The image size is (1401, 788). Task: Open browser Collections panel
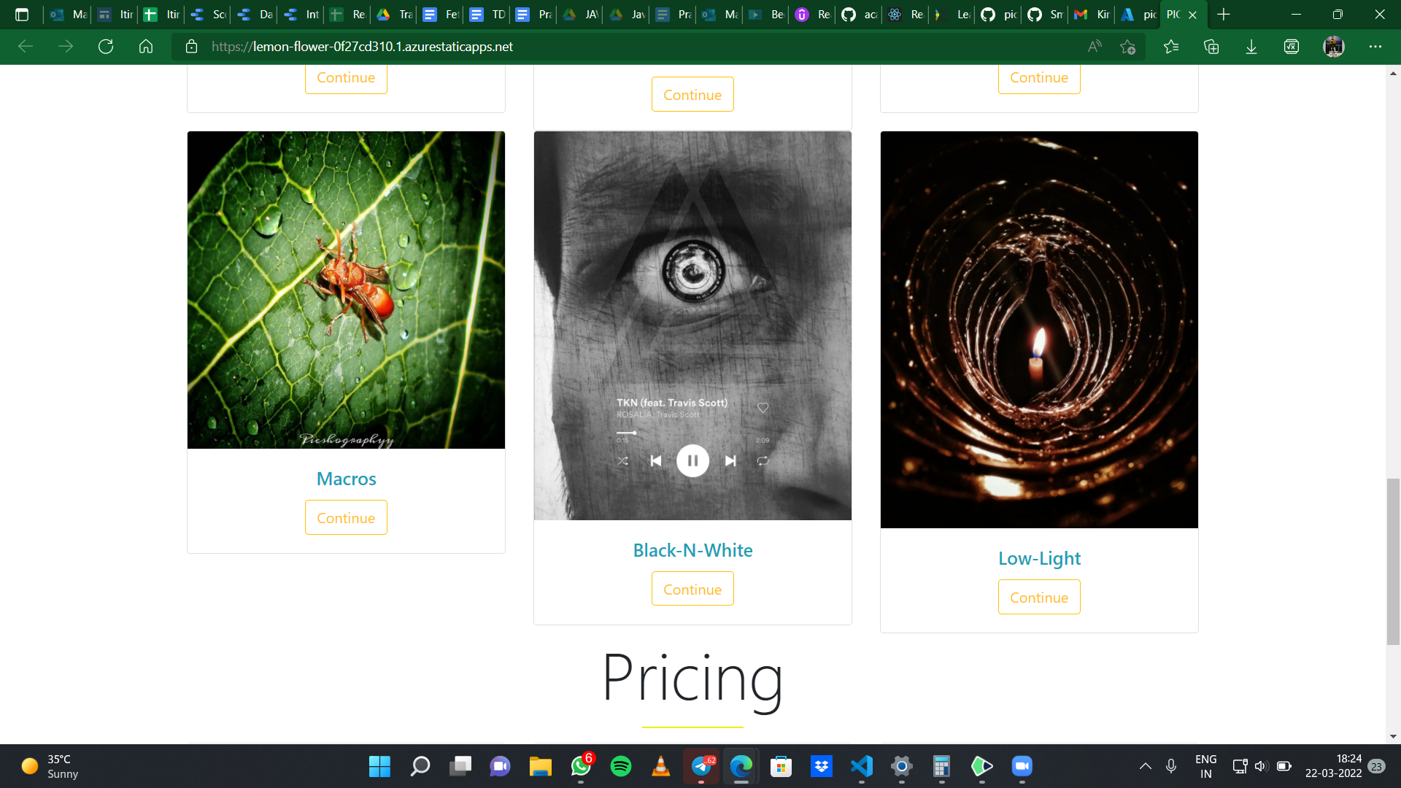(1211, 47)
